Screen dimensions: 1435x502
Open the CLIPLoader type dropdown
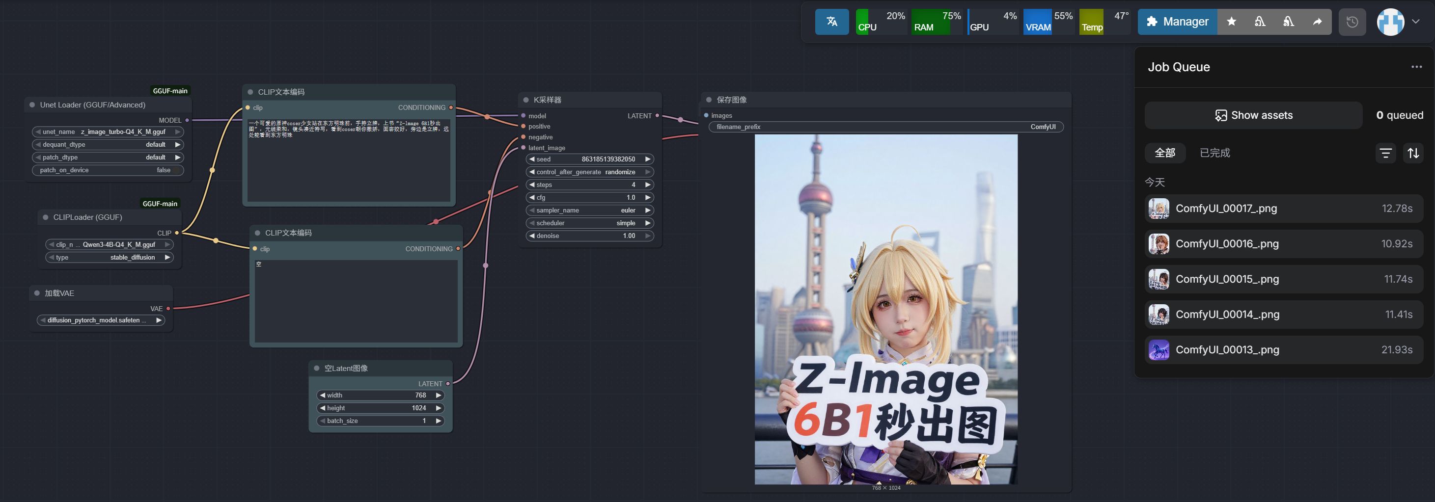pos(110,258)
